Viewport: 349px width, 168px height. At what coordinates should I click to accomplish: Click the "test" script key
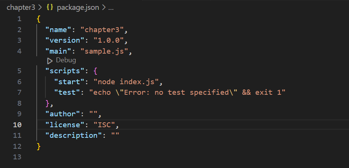67,92
